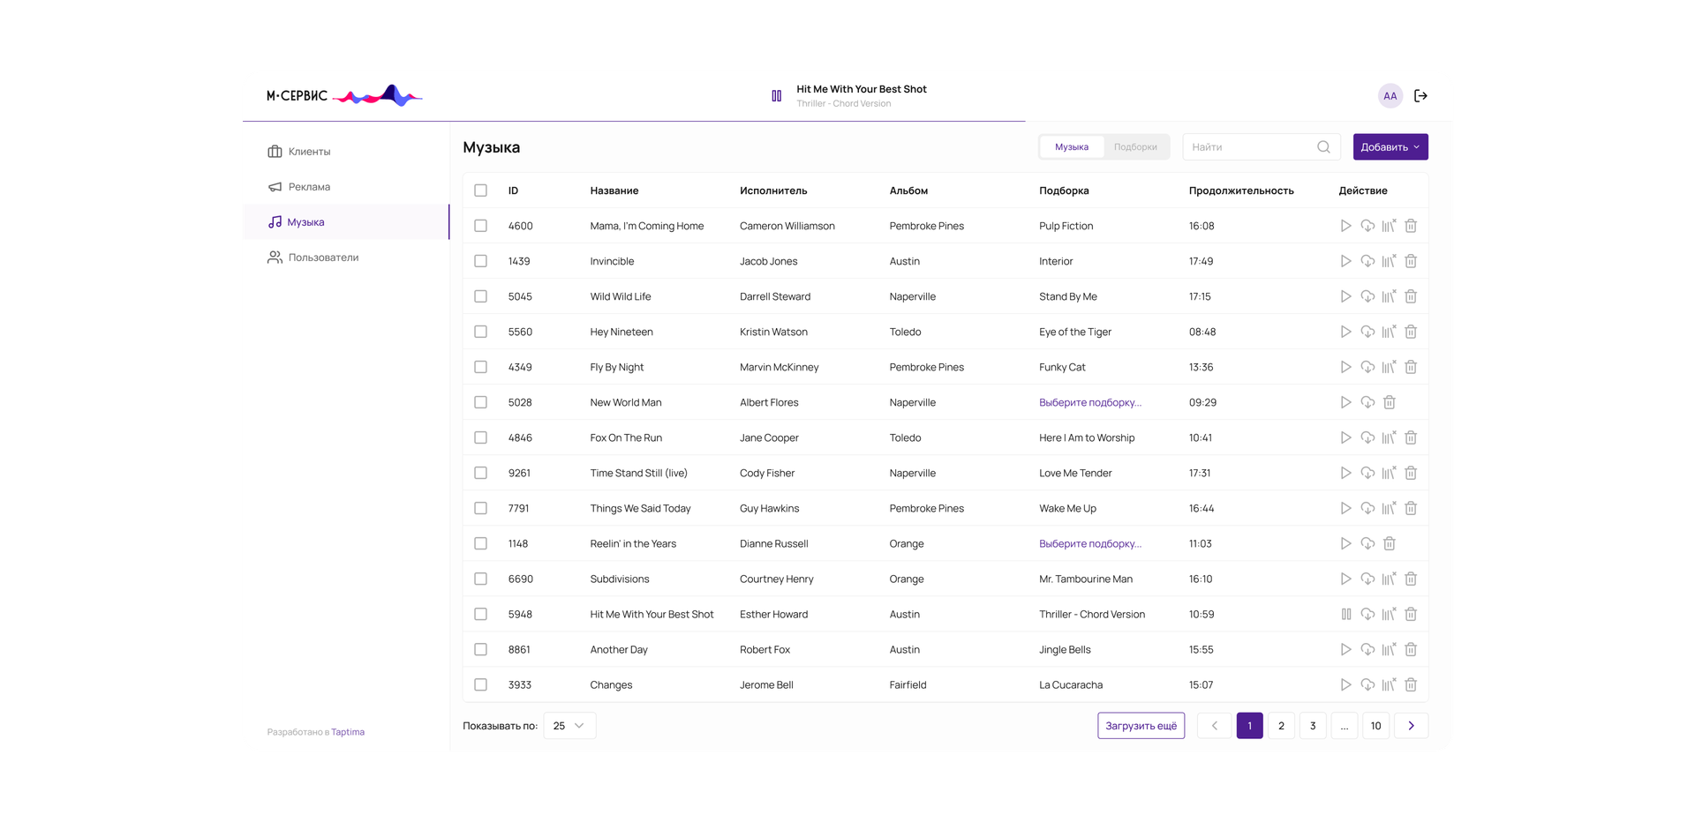Download the Invincible track
1695x822 pixels.
(x=1367, y=261)
